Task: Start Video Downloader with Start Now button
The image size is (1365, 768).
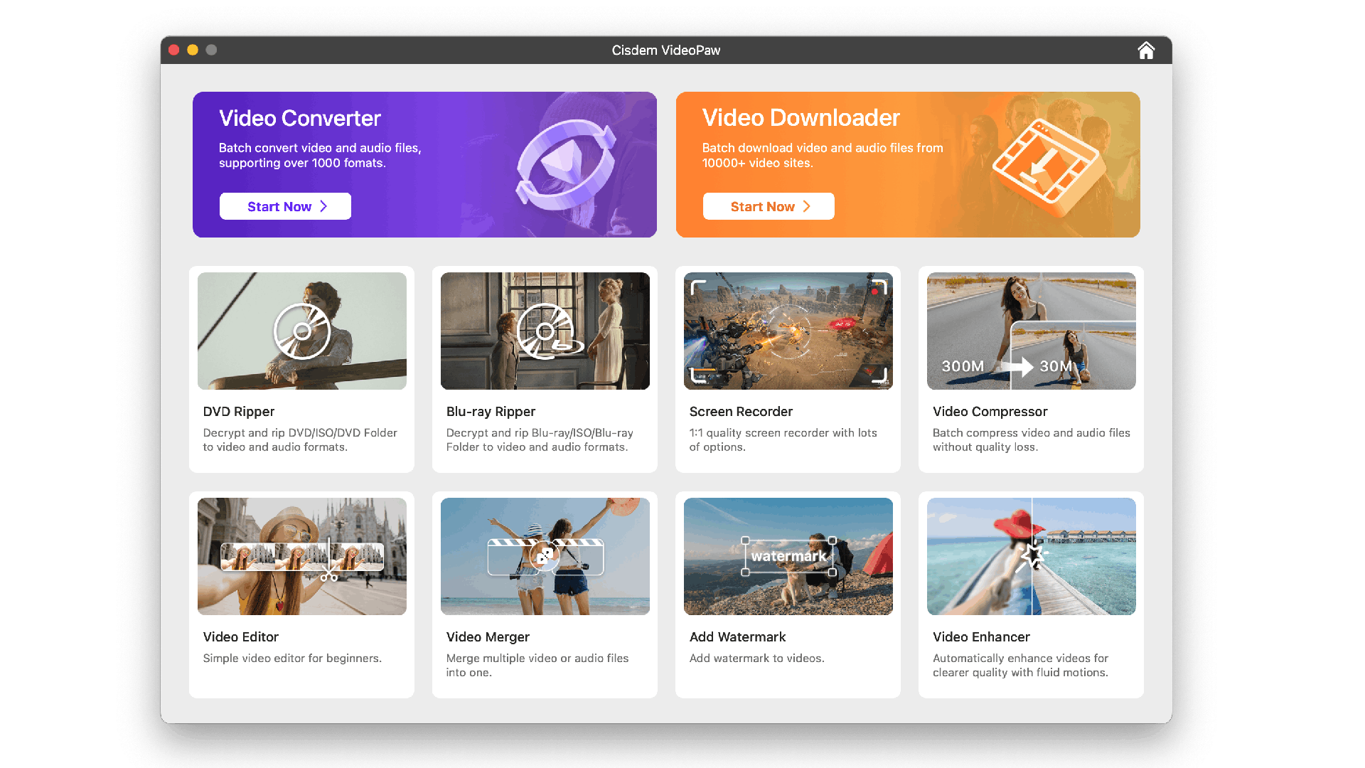Action: [769, 206]
